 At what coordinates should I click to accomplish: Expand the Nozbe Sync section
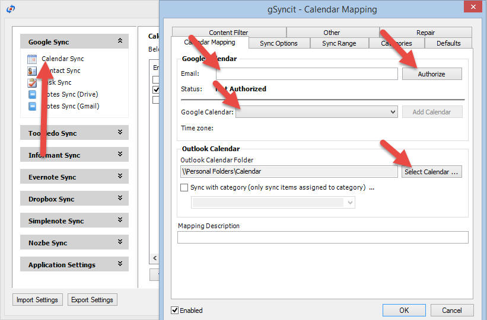(x=120, y=242)
